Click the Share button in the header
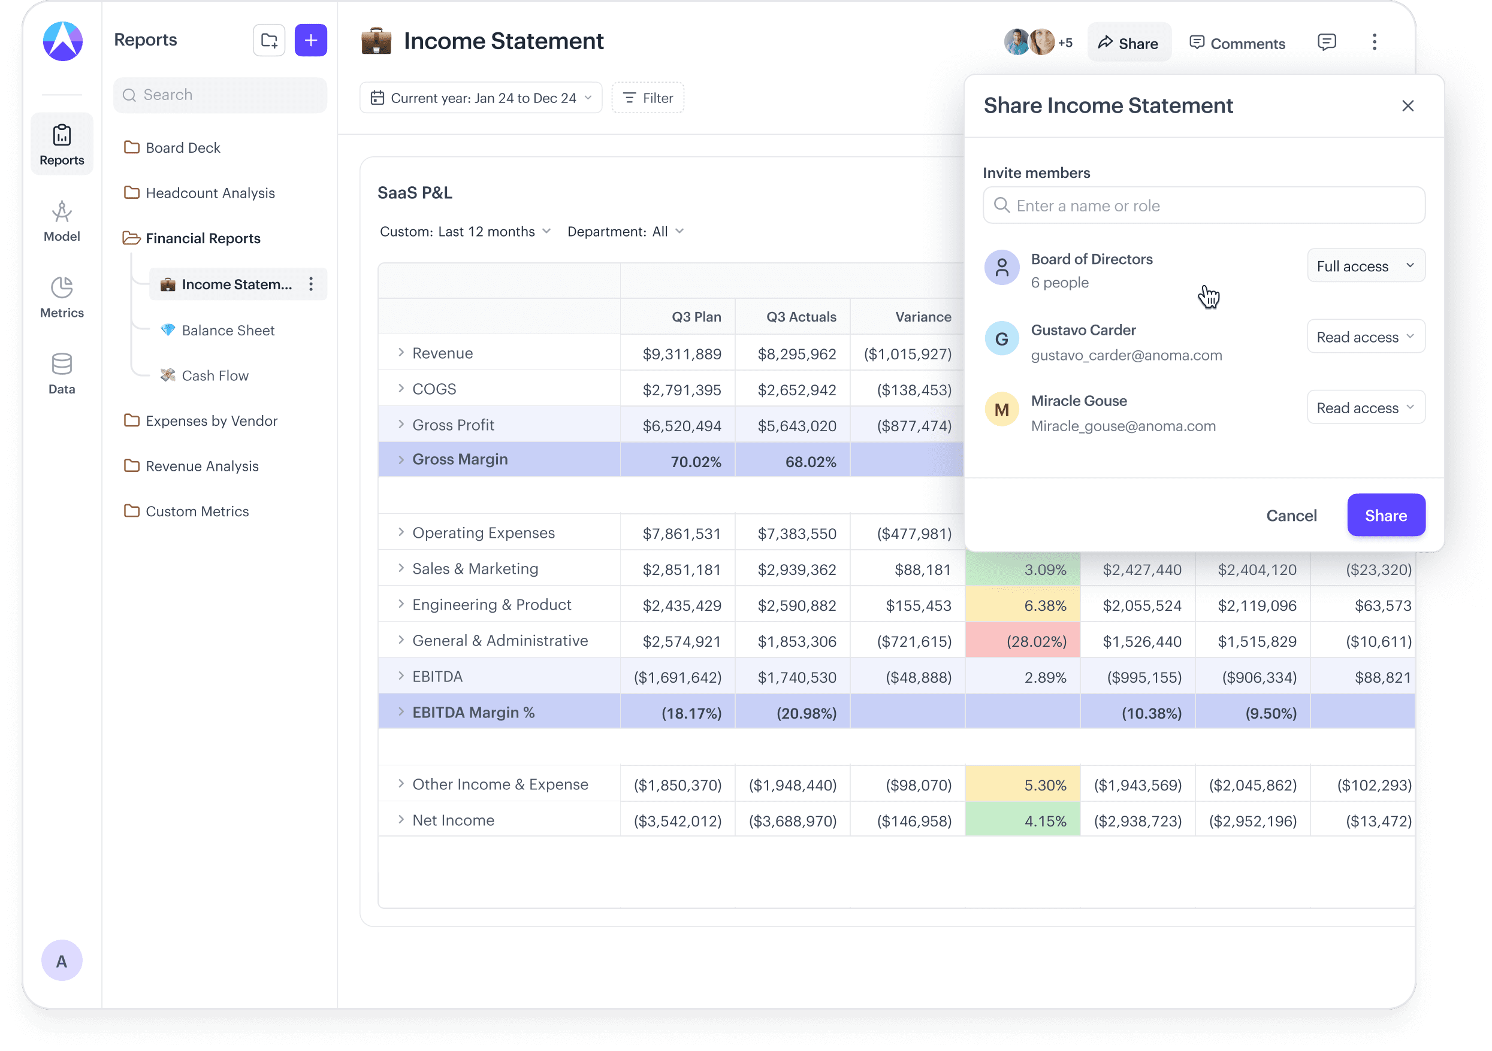This screenshot has height=1051, width=1492. coord(1129,43)
